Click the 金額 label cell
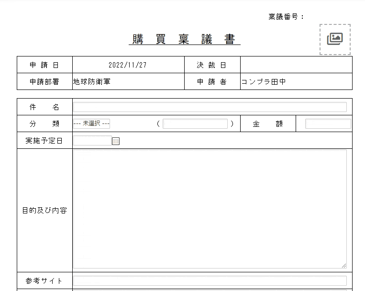Viewport: 365px width, 291px height. (268, 123)
